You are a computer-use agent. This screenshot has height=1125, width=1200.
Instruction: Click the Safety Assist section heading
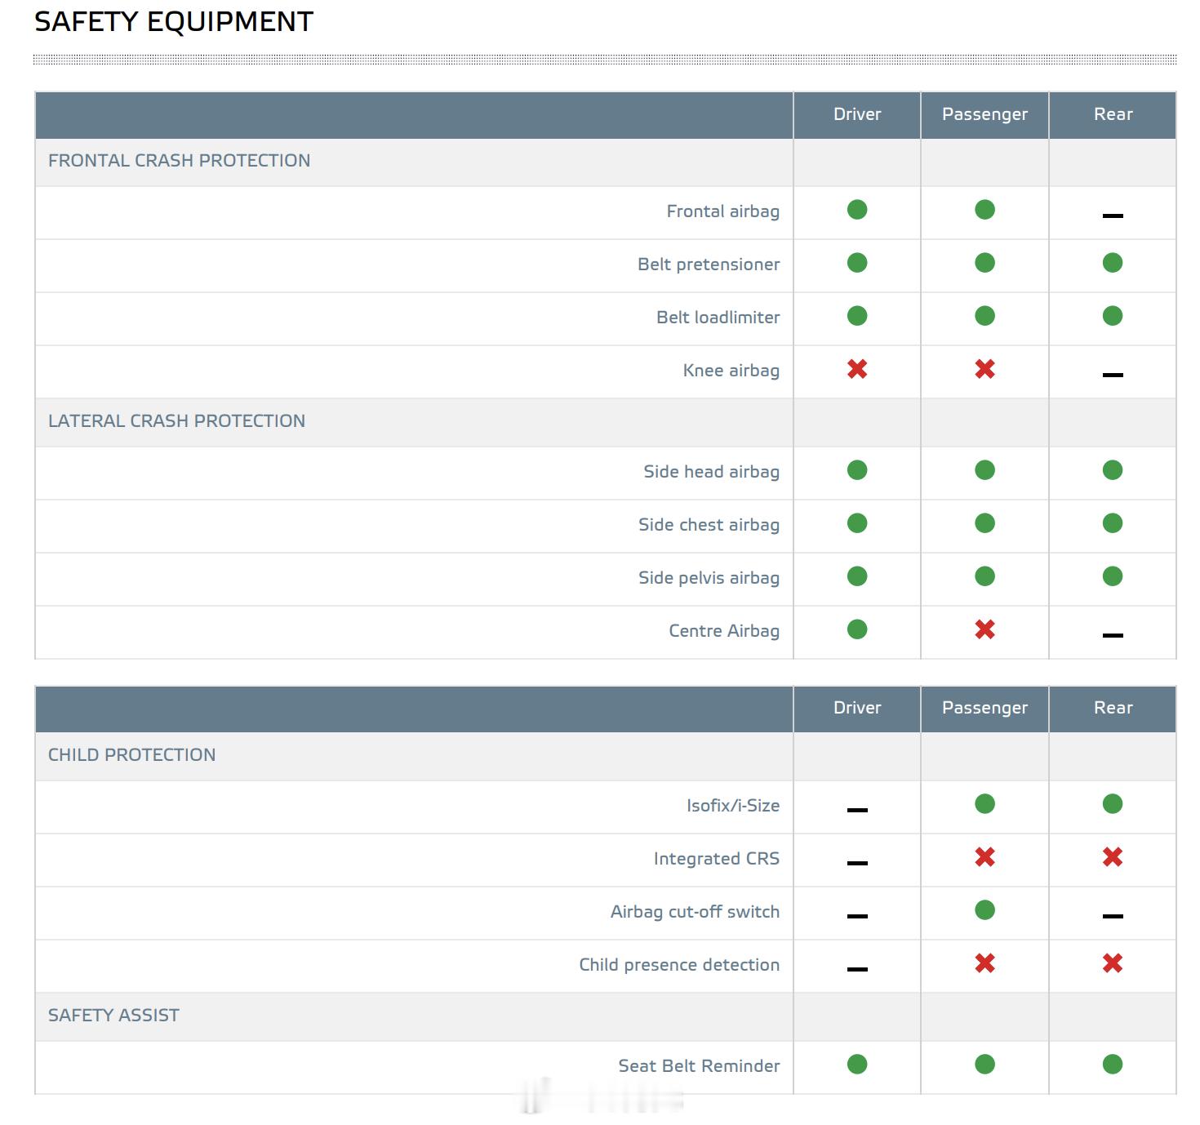113,1016
